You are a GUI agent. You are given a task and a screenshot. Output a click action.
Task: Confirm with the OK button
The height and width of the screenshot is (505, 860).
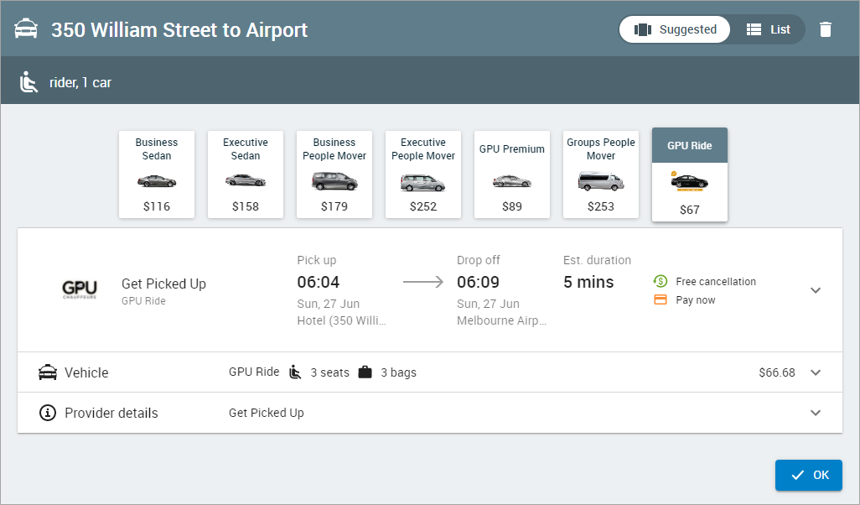coord(808,475)
